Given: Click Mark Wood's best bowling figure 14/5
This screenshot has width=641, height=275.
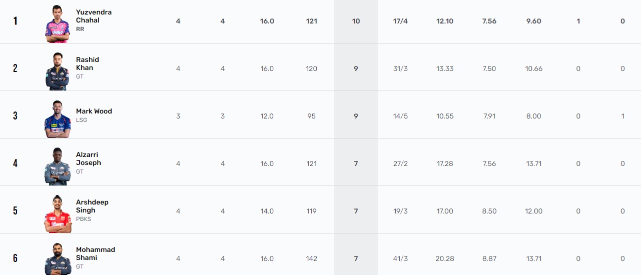Looking at the screenshot, I should click(400, 116).
